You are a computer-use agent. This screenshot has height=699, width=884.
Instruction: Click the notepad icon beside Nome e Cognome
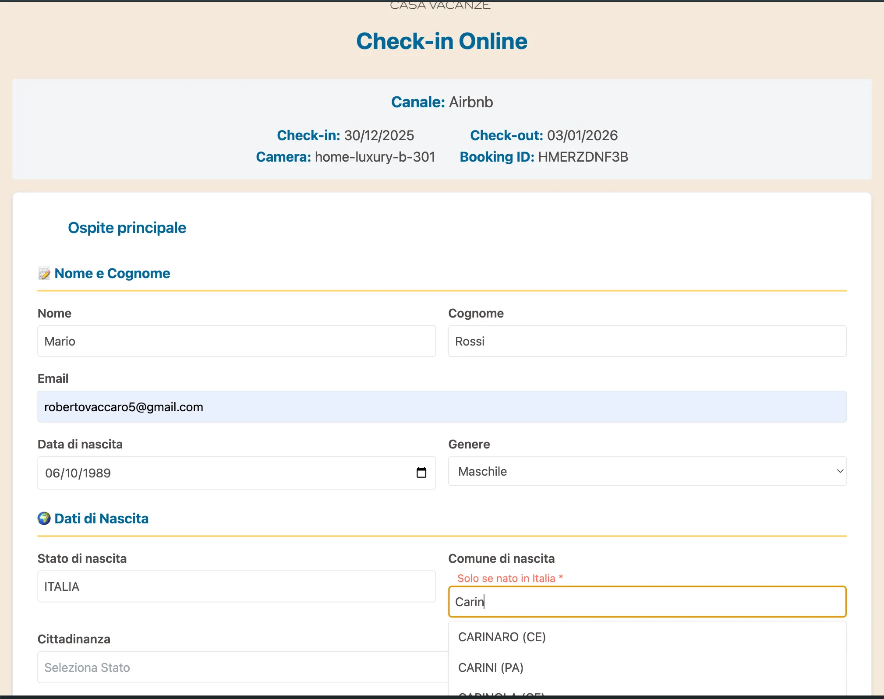[44, 273]
